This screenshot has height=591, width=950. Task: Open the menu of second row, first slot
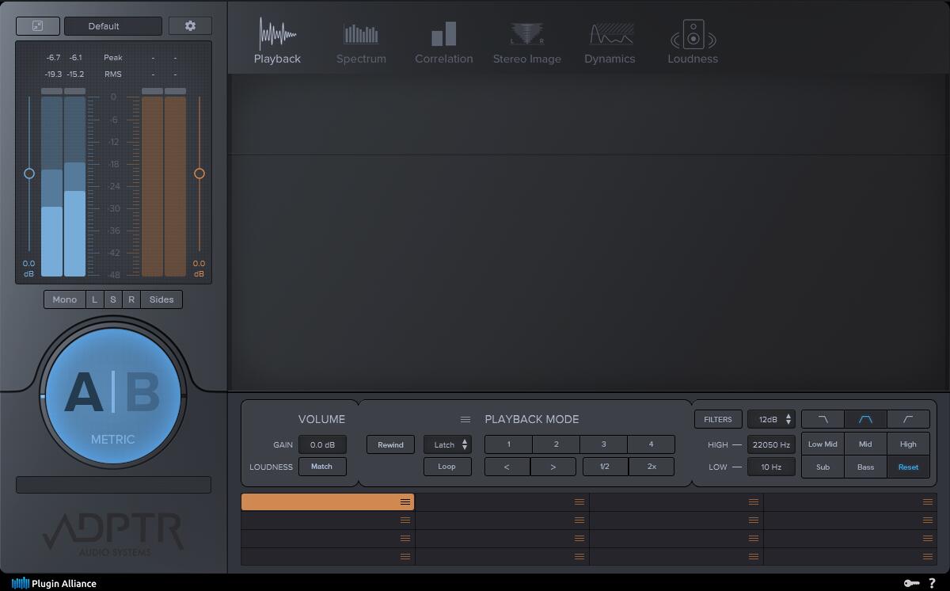(x=405, y=520)
